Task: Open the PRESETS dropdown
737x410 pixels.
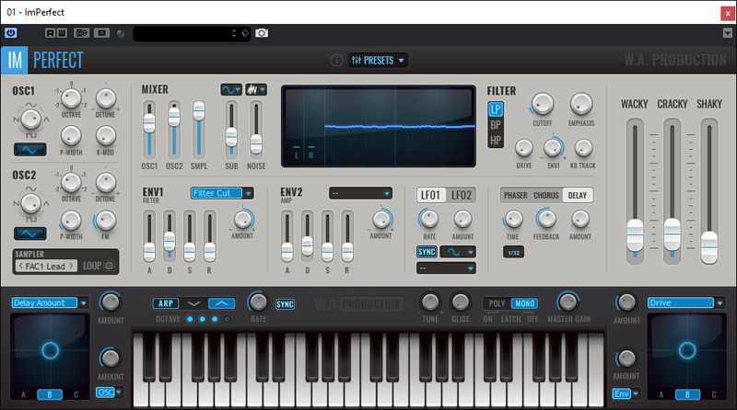Action: 379,61
